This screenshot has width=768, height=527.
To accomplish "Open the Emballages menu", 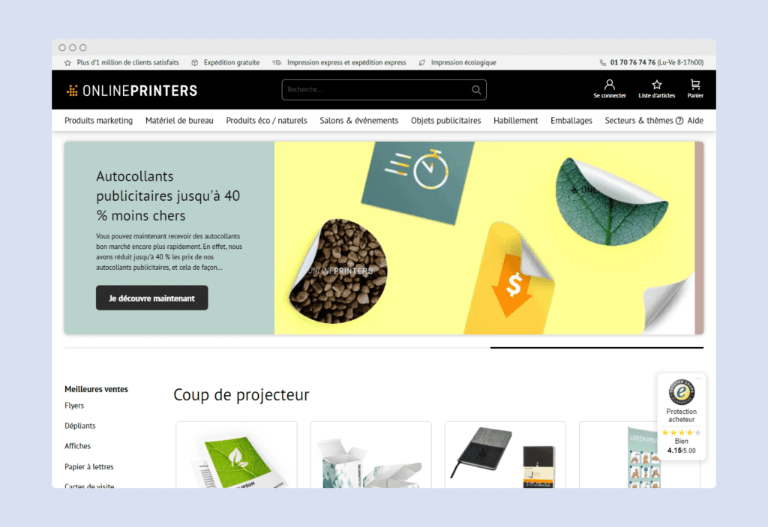I will 571,121.
